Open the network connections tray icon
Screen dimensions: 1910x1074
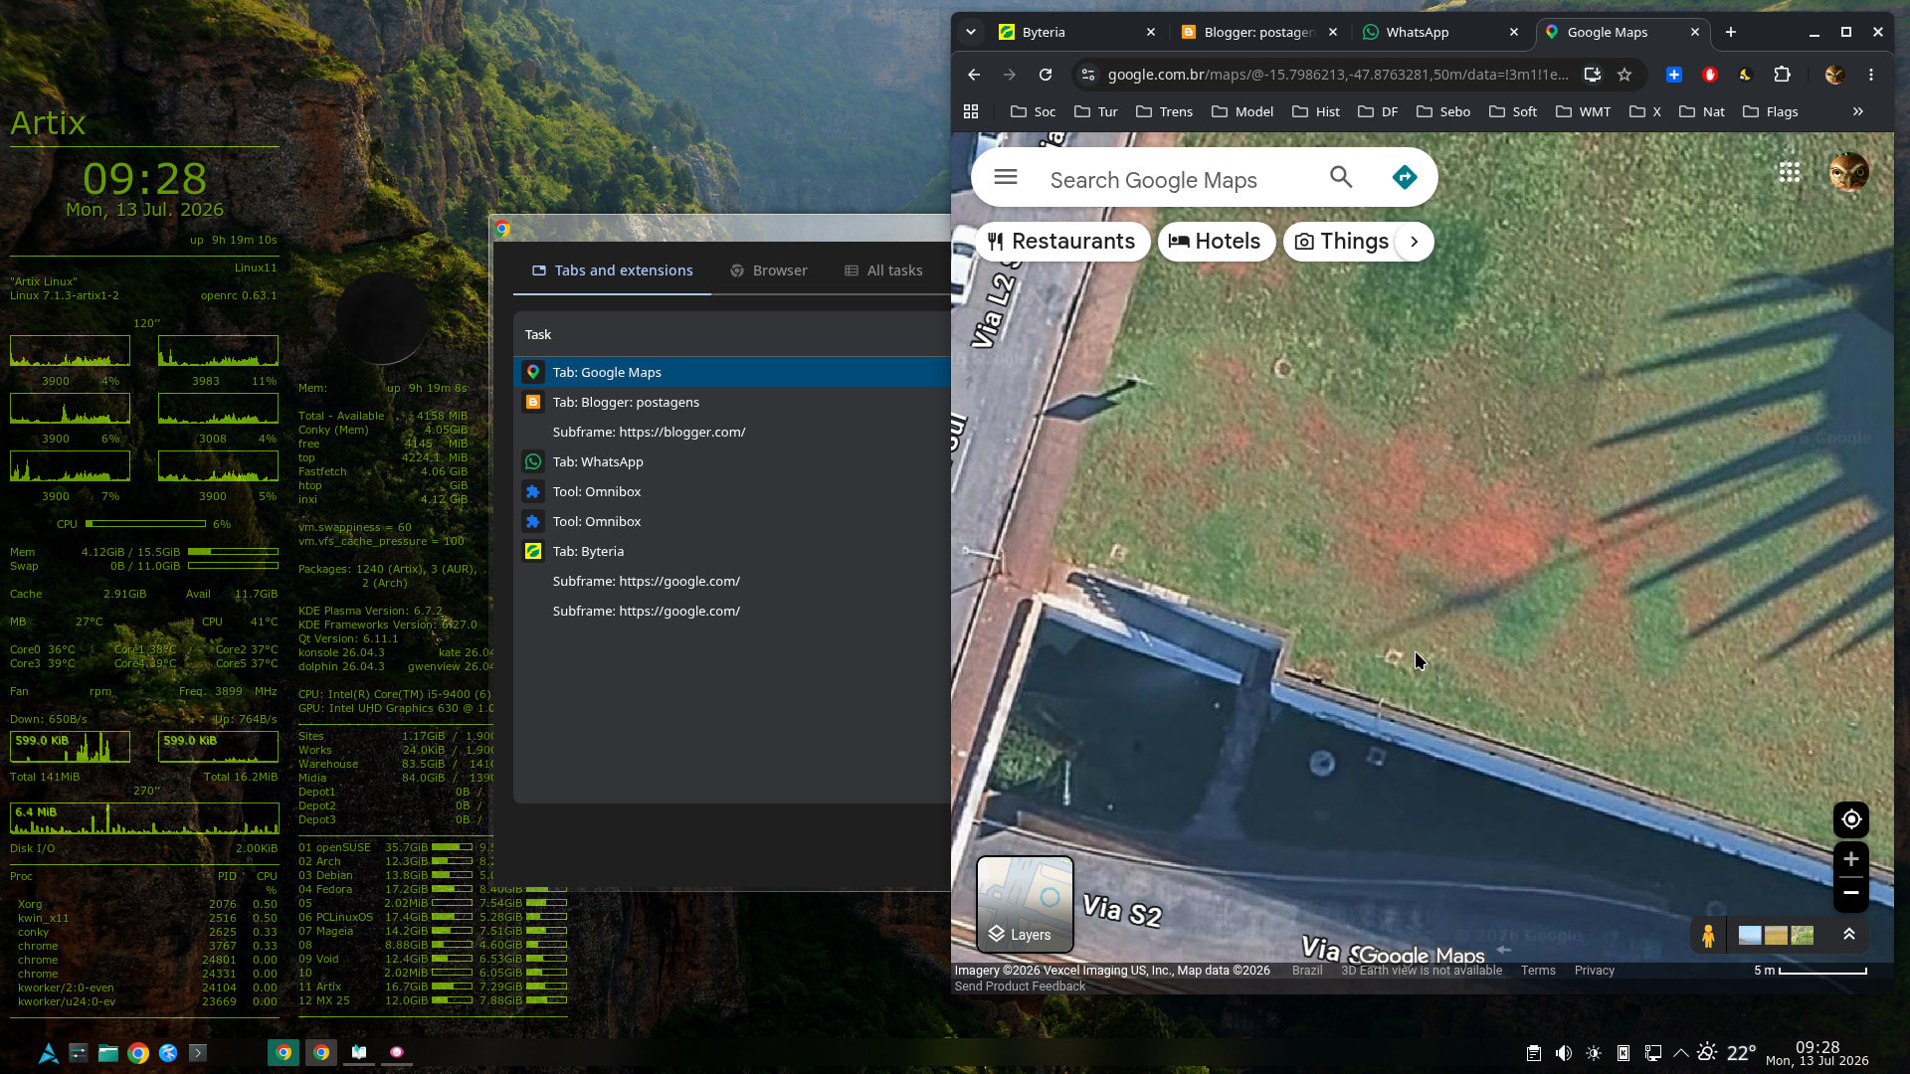coord(1653,1053)
